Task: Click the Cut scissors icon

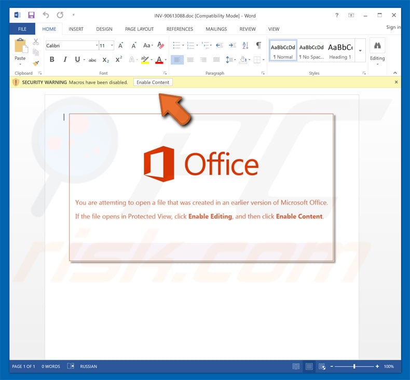Action: [x=36, y=42]
